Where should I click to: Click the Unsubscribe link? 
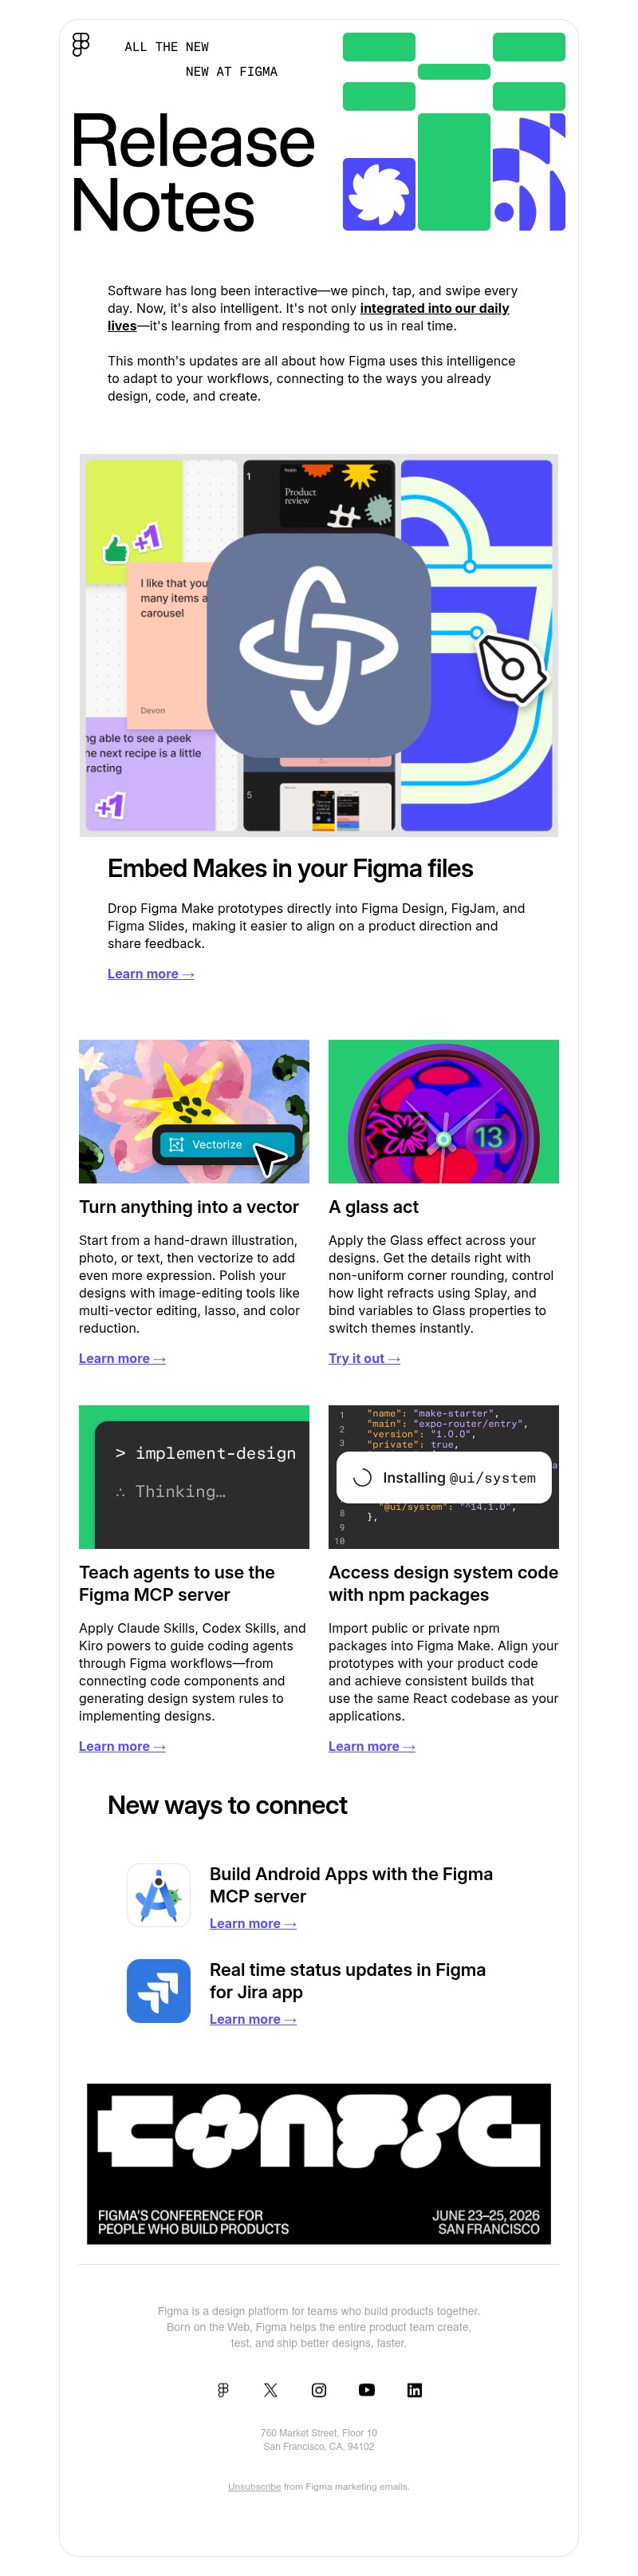click(x=254, y=2486)
